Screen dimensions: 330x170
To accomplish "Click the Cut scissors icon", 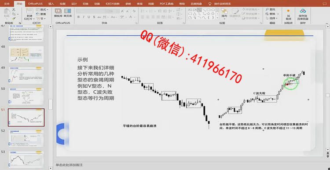I will (x=14, y=10).
